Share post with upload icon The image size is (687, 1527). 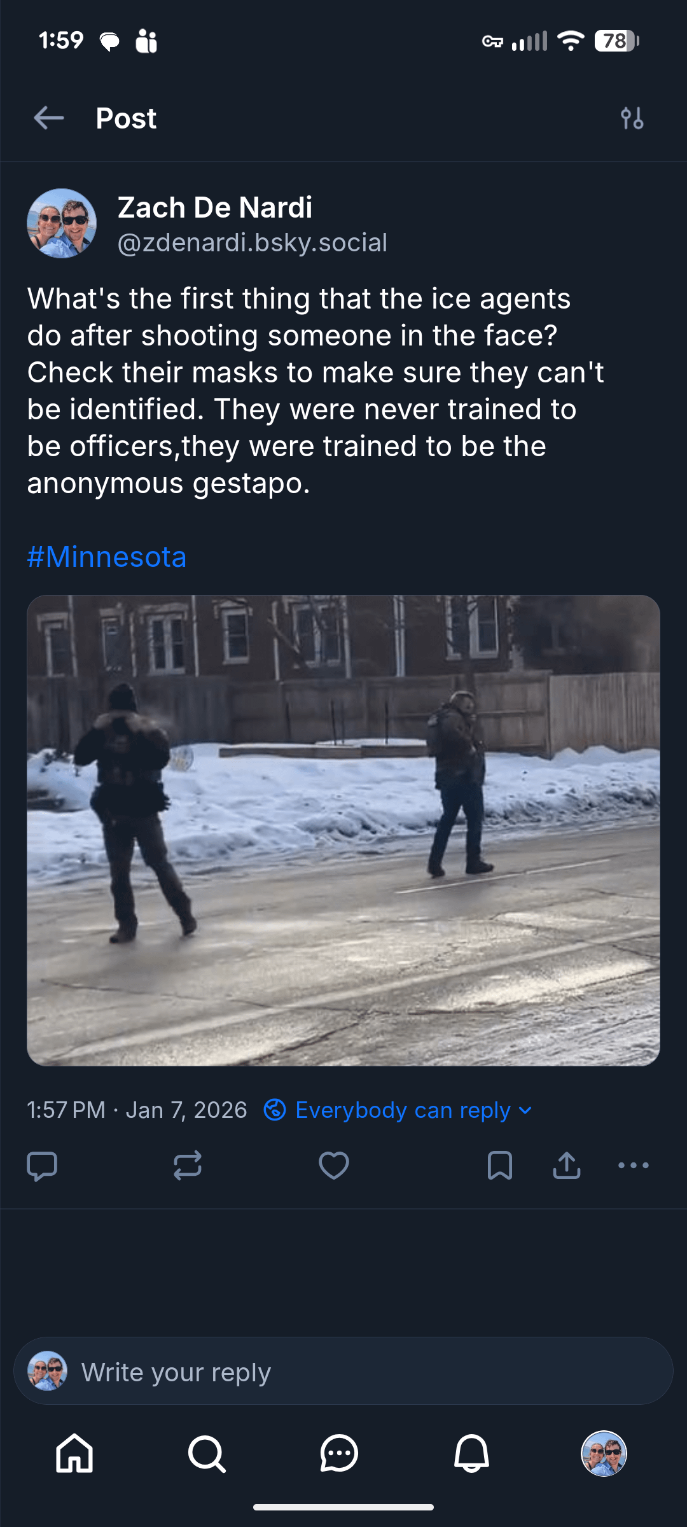(566, 1166)
